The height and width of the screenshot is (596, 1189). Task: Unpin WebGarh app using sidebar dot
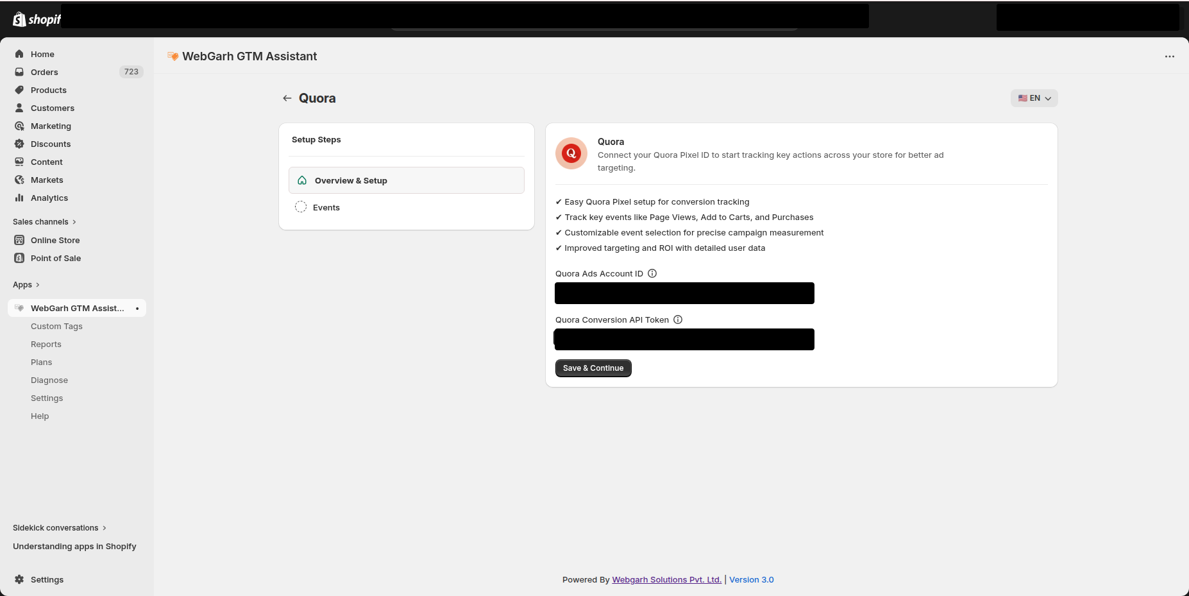(137, 309)
